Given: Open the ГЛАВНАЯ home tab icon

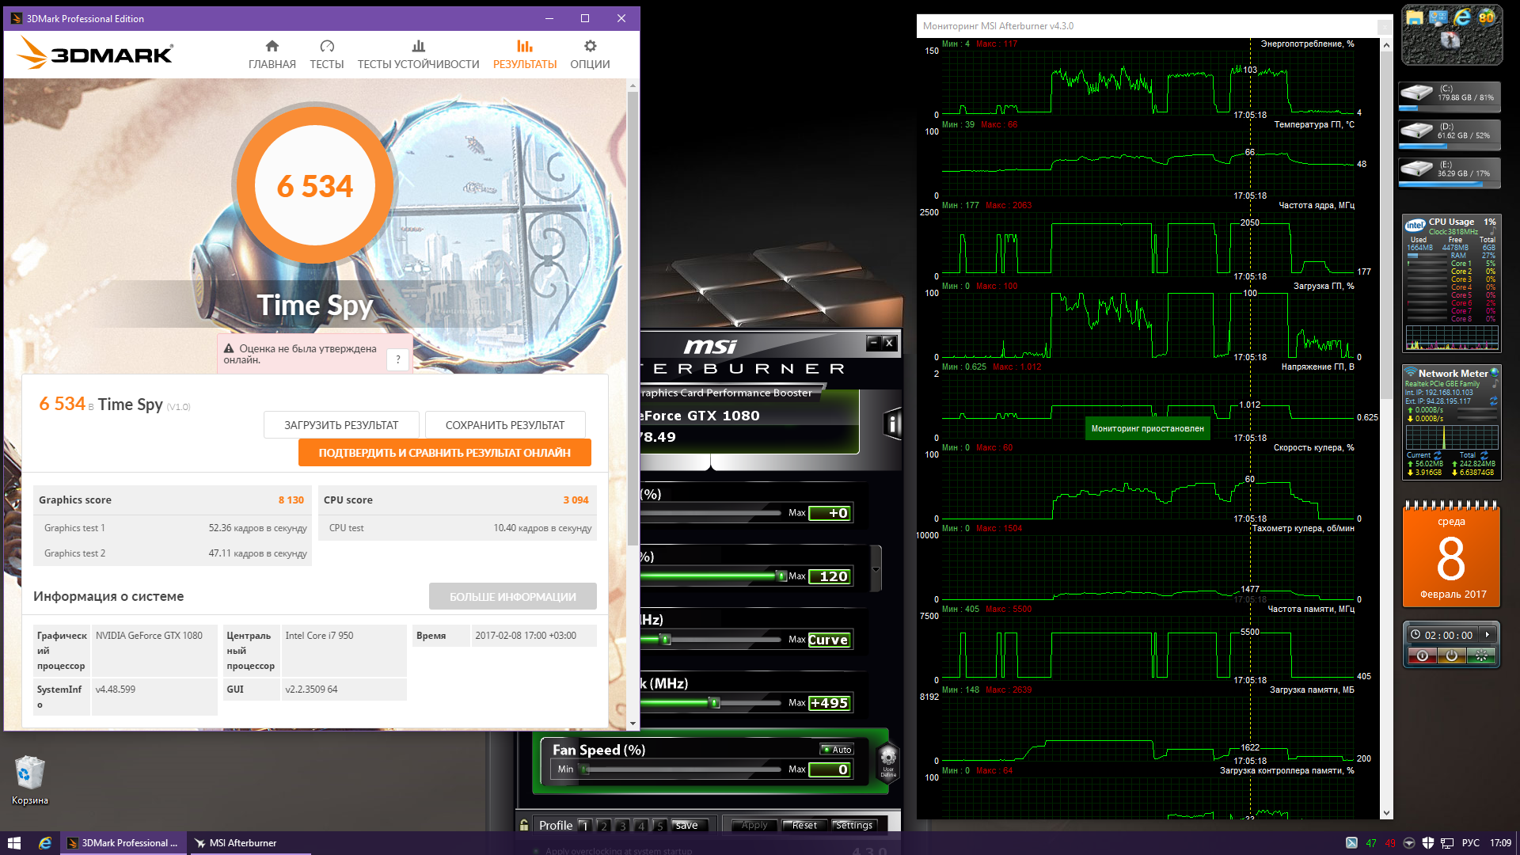Looking at the screenshot, I should pyautogui.click(x=272, y=47).
